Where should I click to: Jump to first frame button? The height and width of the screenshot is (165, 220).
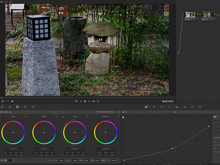[76, 101]
